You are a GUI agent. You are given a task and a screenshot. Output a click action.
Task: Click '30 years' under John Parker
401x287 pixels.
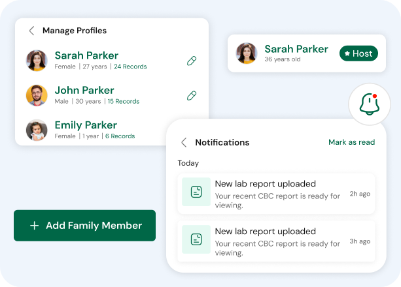(88, 101)
